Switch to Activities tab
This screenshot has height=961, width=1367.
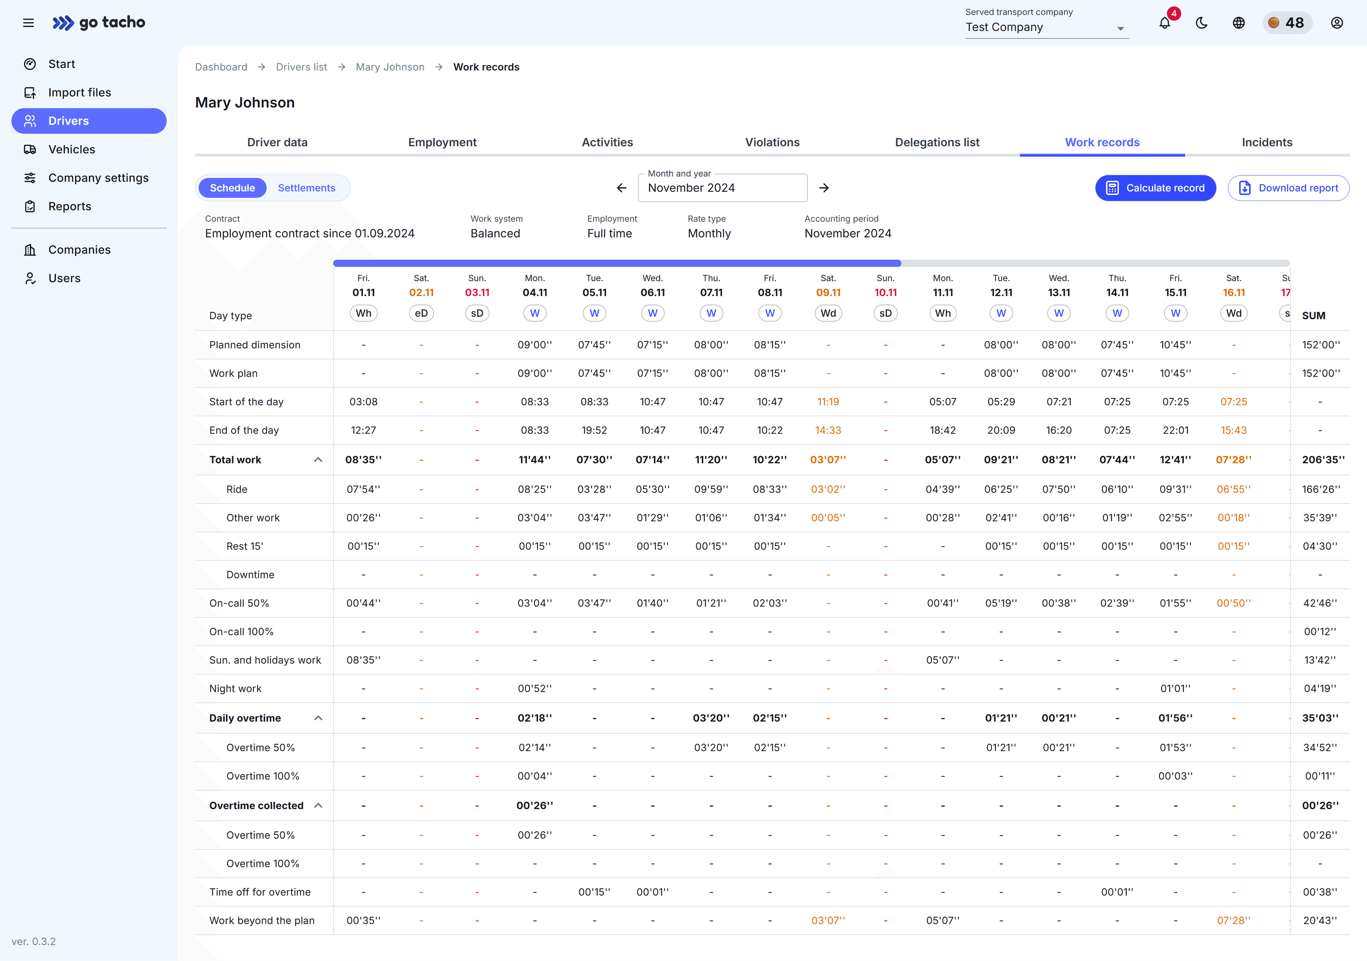pyautogui.click(x=607, y=143)
